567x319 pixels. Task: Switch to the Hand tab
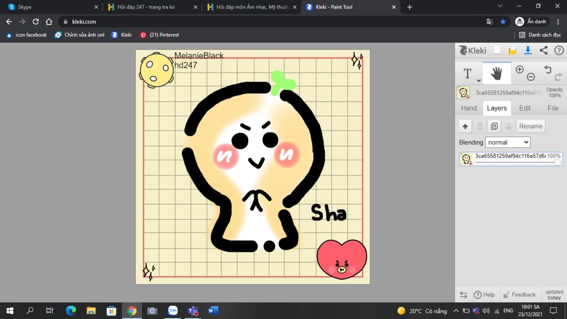(468, 108)
